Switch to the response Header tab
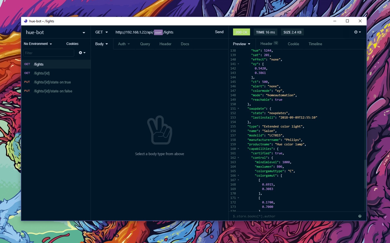The width and height of the screenshot is (390, 243). (269, 44)
